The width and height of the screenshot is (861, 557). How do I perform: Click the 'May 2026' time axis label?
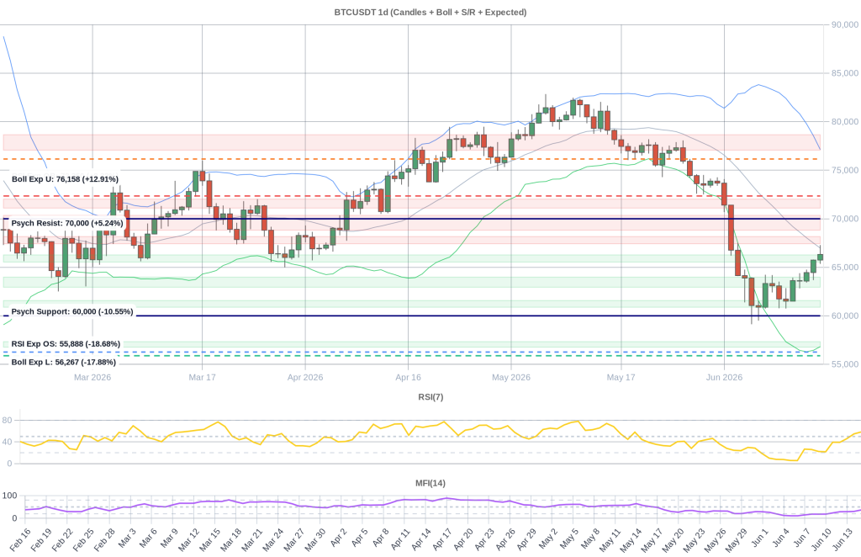click(511, 378)
